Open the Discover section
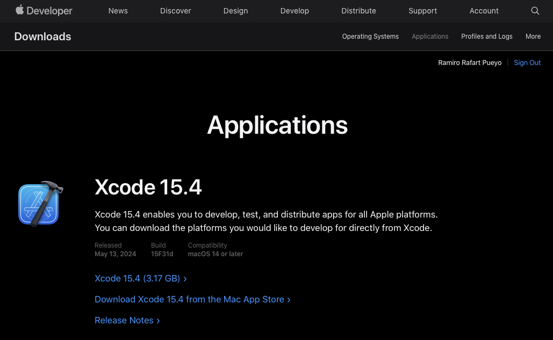The height and width of the screenshot is (340, 553). click(175, 11)
